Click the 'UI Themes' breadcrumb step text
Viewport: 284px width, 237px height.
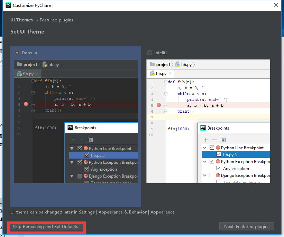click(22, 20)
